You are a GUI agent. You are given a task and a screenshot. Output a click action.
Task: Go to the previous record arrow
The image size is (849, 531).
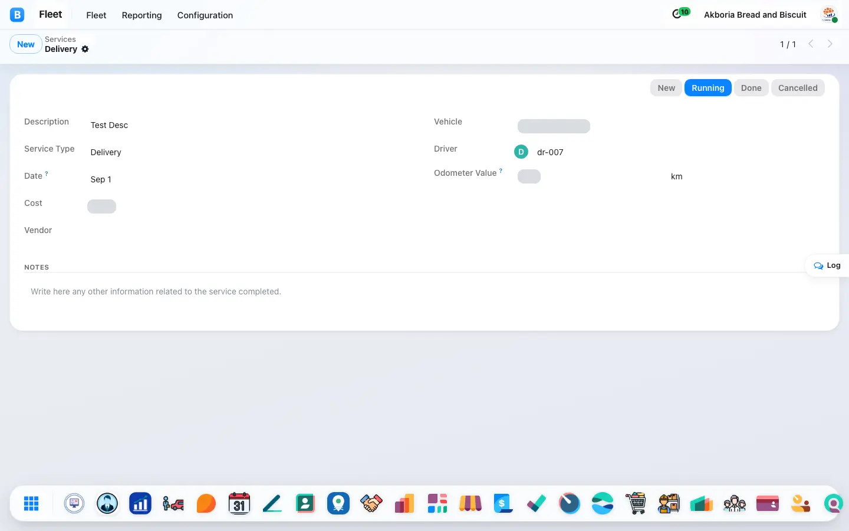tap(811, 44)
